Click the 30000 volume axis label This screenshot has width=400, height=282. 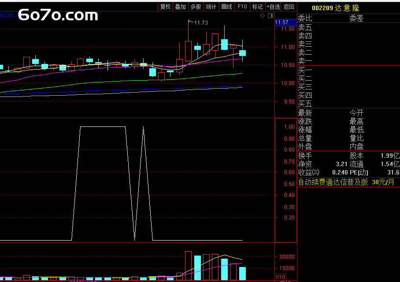coord(287,257)
